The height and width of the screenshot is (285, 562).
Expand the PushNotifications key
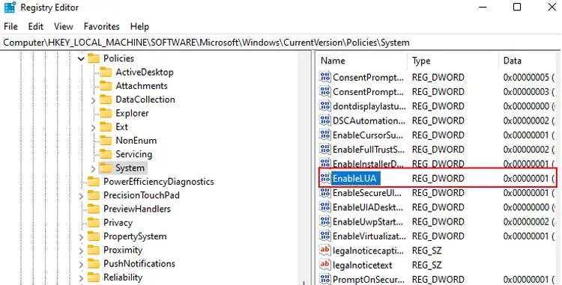(81, 264)
